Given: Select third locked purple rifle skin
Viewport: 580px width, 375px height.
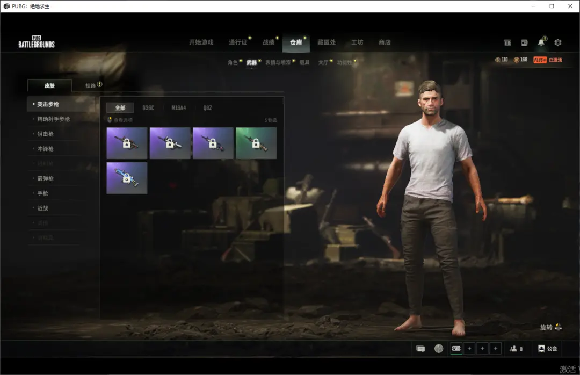Looking at the screenshot, I should (213, 143).
